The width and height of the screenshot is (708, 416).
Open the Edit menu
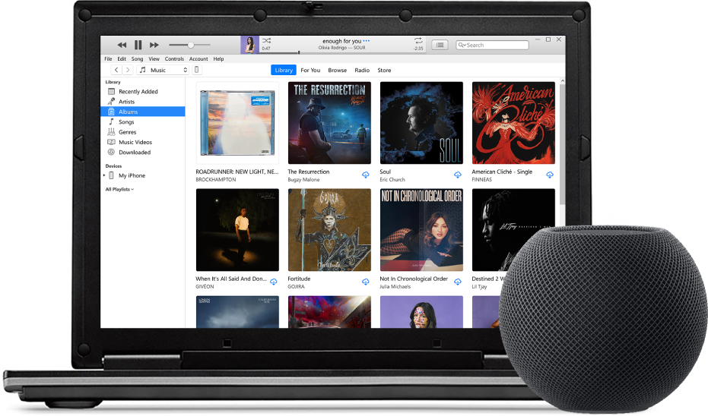[x=122, y=59]
